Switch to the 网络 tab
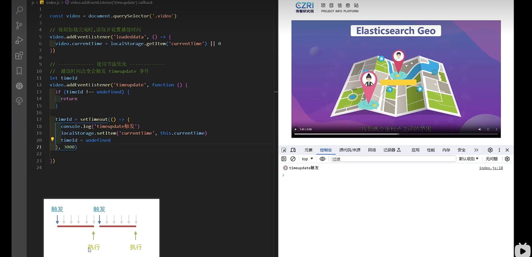The height and width of the screenshot is (257, 532). (372, 150)
